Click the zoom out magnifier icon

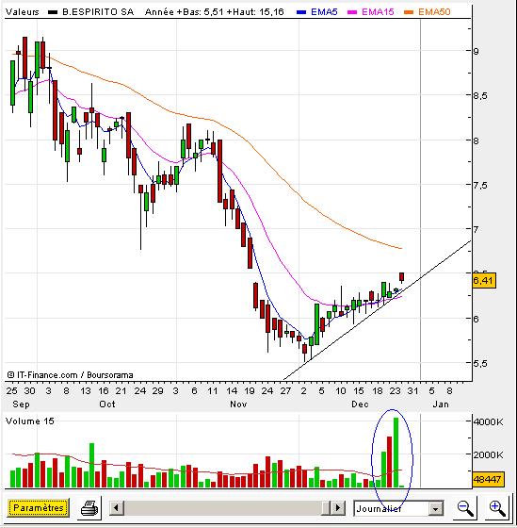pos(465,508)
